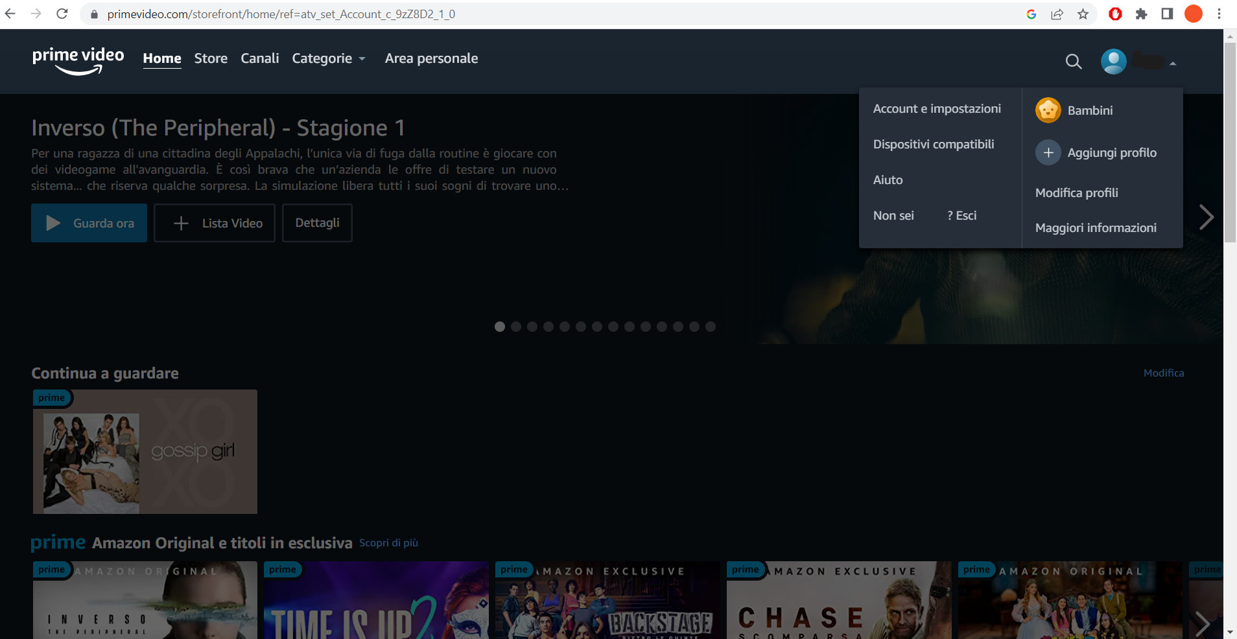Click the browser extensions puzzle icon
1237x639 pixels.
[x=1143, y=14]
